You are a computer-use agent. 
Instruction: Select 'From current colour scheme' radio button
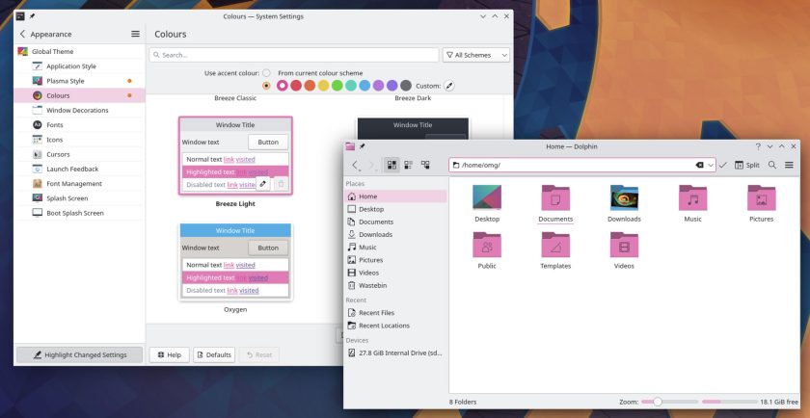266,73
